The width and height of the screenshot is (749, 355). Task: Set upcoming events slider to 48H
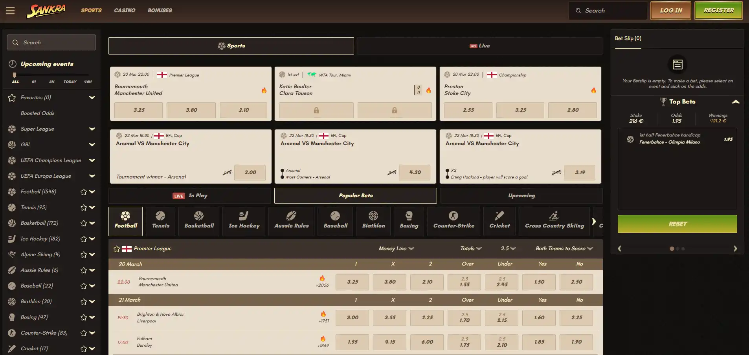click(x=88, y=82)
